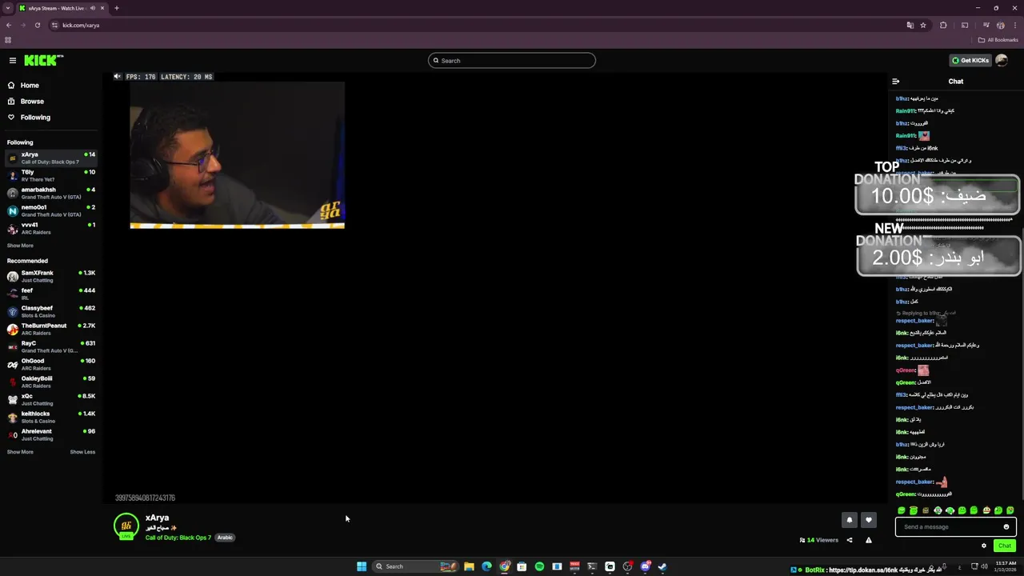Open Chrome three-dot menu
Screen dimensions: 1024x576
click(1015, 25)
